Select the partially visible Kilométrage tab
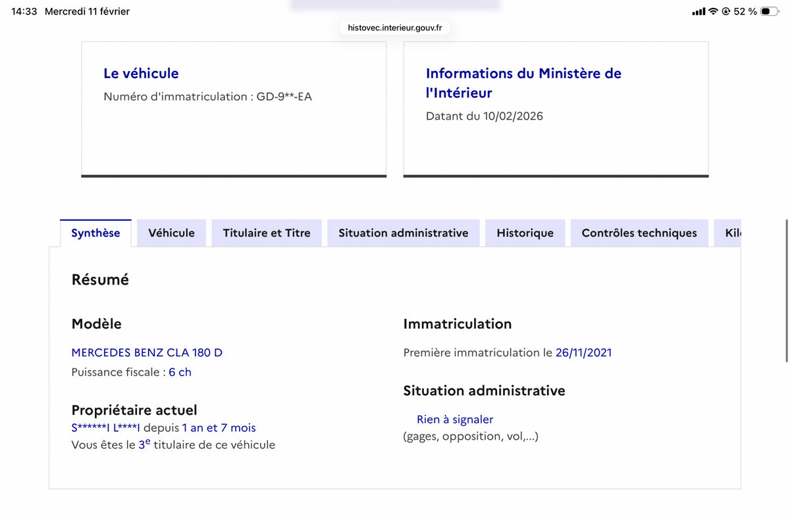 tap(732, 233)
